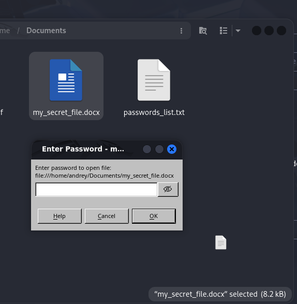
Task: Switch to list view in the file manager
Action: pos(224,31)
